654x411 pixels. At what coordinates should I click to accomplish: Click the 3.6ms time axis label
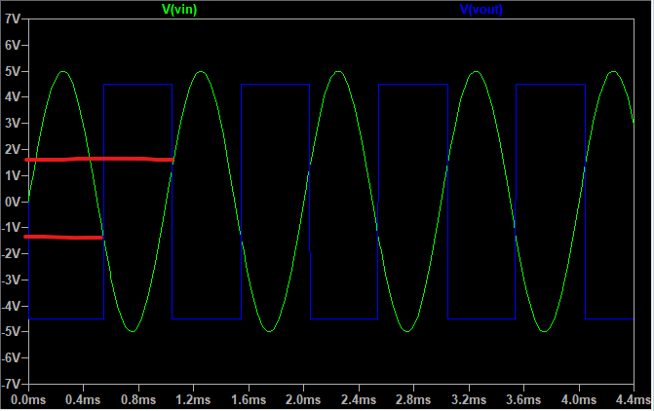pyautogui.click(x=523, y=400)
